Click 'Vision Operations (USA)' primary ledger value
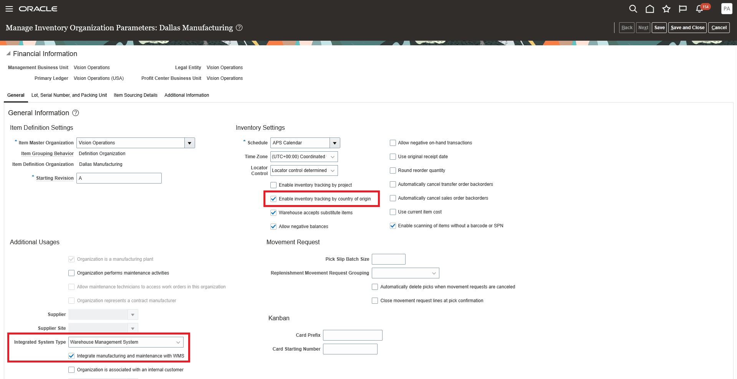Image resolution: width=737 pixels, height=379 pixels. [x=99, y=78]
